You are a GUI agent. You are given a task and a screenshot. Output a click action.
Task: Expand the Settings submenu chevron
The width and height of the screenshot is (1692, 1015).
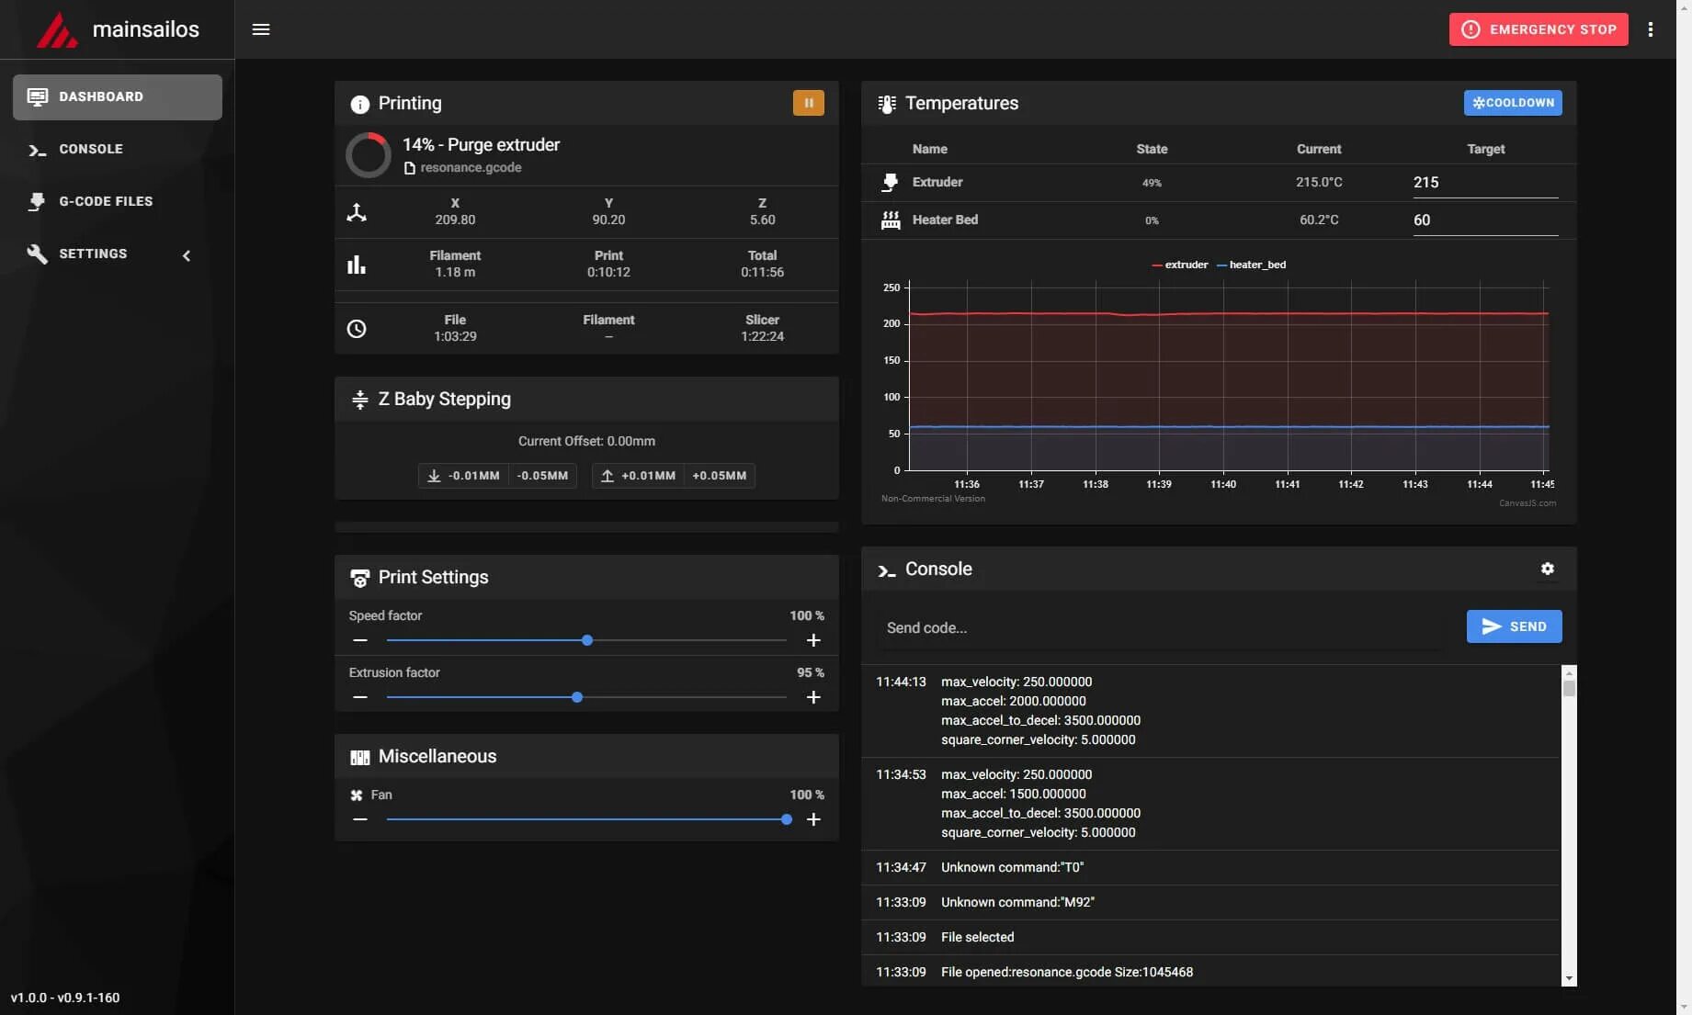(x=187, y=255)
